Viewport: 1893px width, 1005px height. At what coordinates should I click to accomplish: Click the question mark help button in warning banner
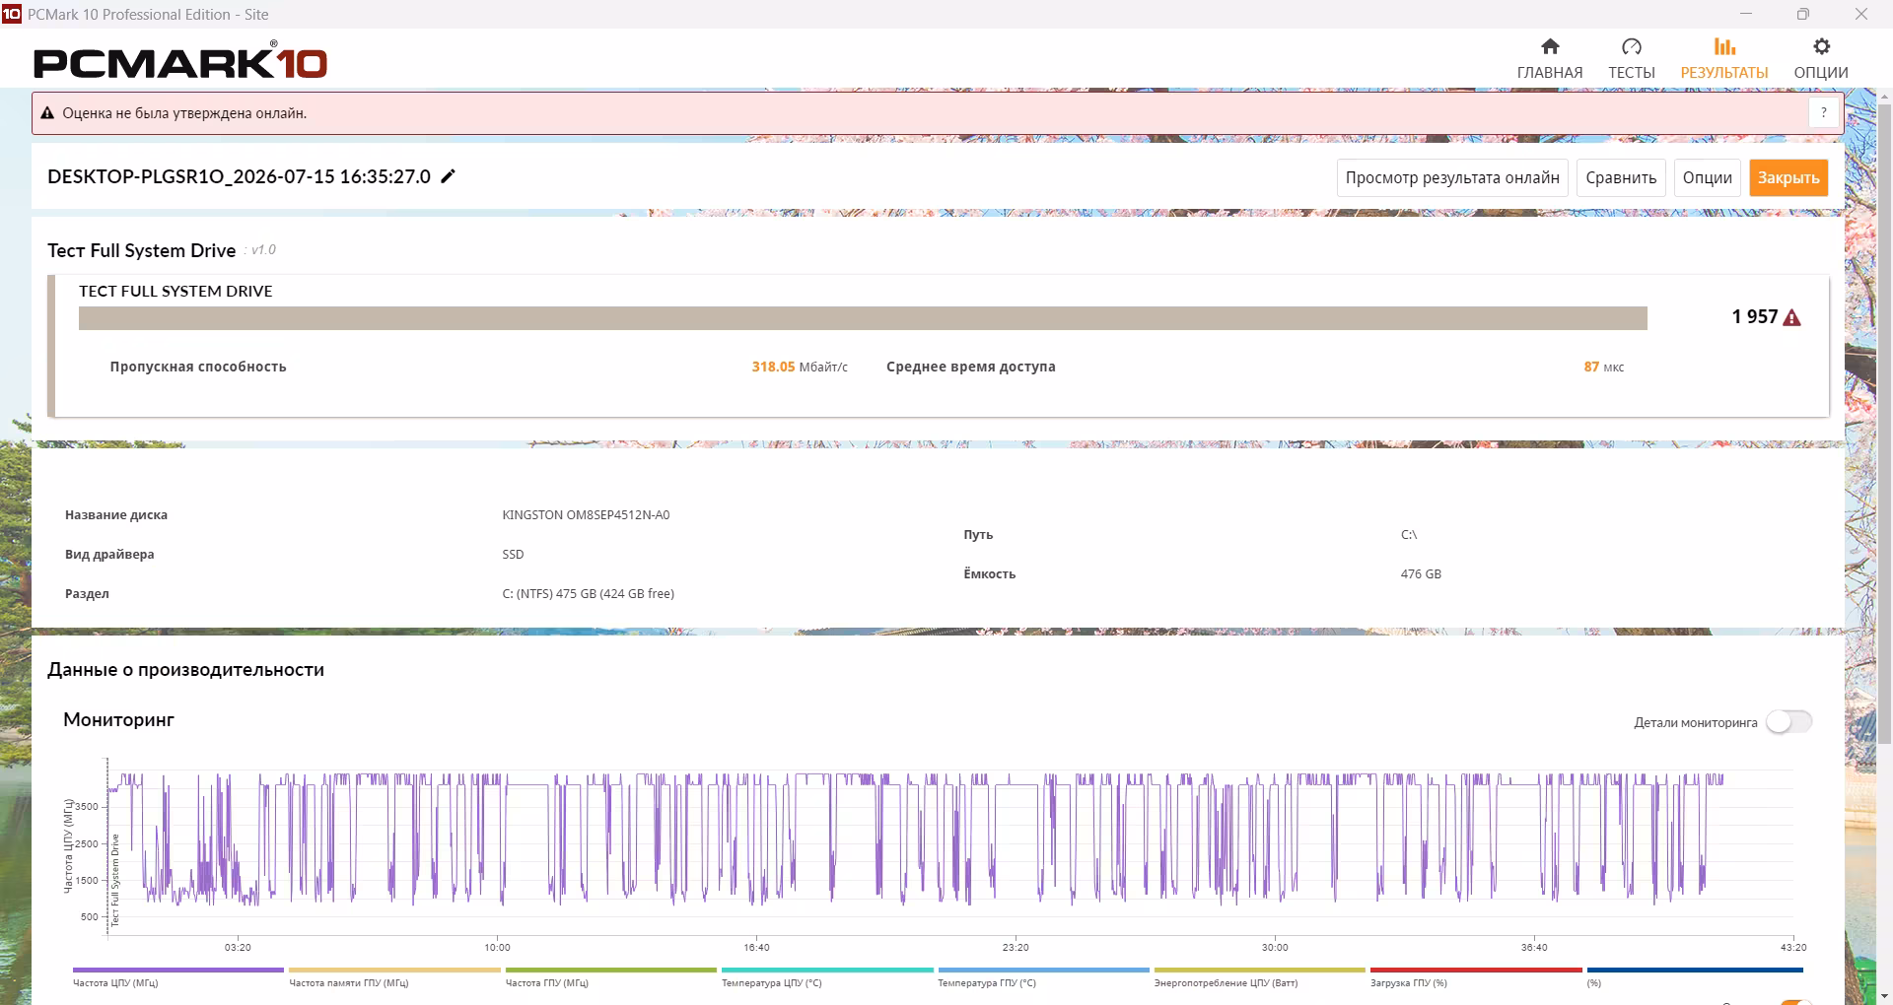tap(1824, 112)
